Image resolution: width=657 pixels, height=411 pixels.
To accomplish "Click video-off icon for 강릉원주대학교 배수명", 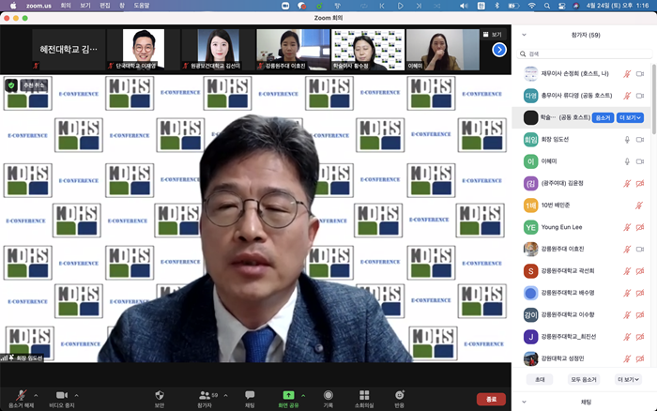I will click(640, 293).
